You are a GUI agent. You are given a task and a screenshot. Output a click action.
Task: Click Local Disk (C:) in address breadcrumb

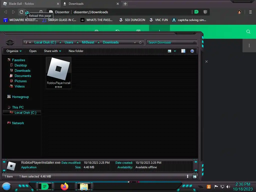(45, 42)
